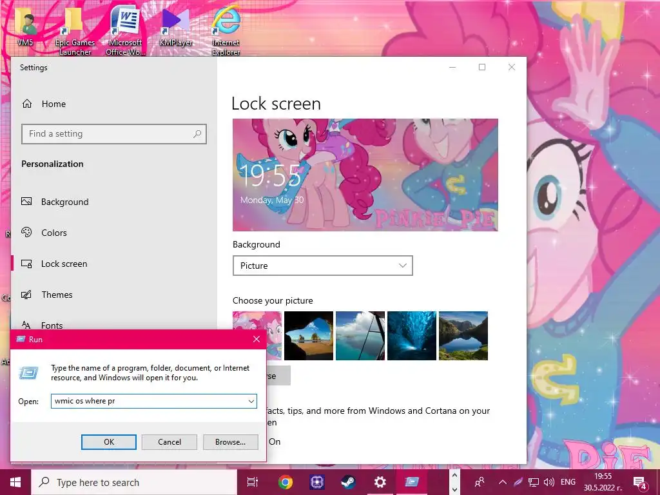660x495 pixels.
Task: Open the Windows Start menu
Action: [x=15, y=482]
